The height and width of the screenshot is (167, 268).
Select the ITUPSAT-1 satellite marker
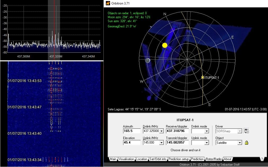[x=203, y=77]
